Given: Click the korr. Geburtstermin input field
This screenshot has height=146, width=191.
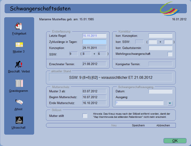Looking at the screenshot, I should pos(160,48).
